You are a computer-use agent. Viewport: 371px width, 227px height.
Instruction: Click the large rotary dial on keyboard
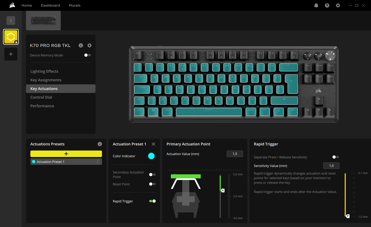tap(331, 55)
